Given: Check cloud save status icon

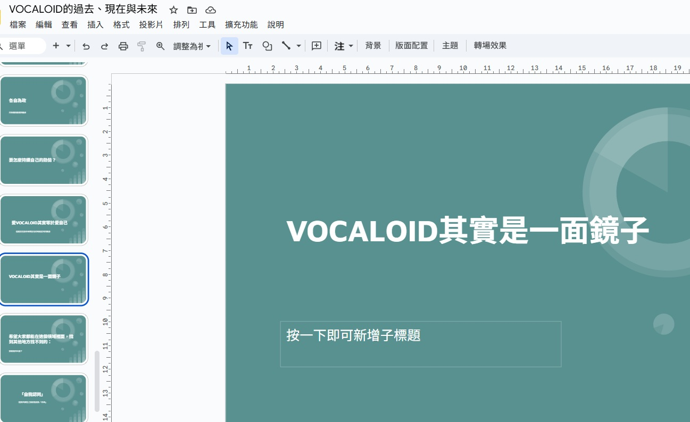Looking at the screenshot, I should (211, 10).
